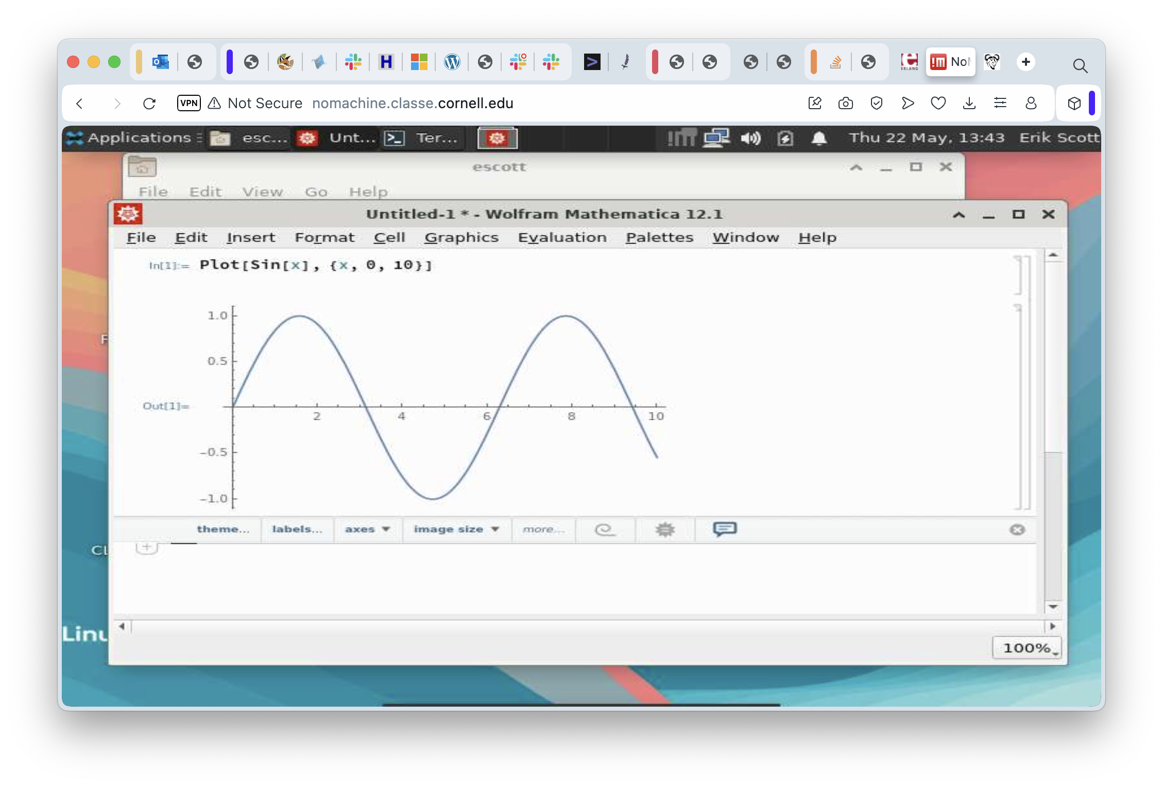Click the theme... suggestion button
The height and width of the screenshot is (787, 1163).
[223, 529]
